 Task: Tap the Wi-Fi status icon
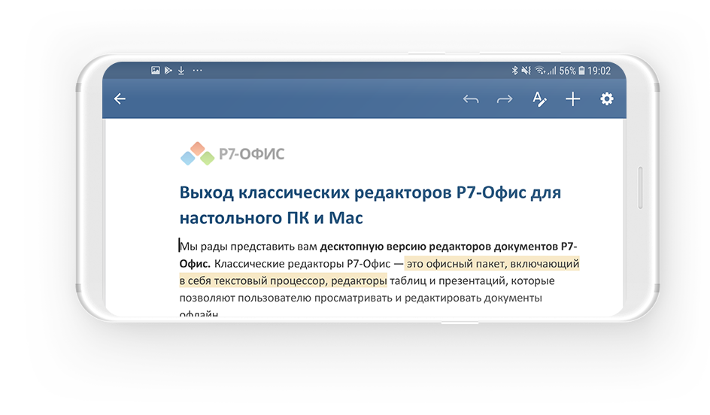(540, 70)
